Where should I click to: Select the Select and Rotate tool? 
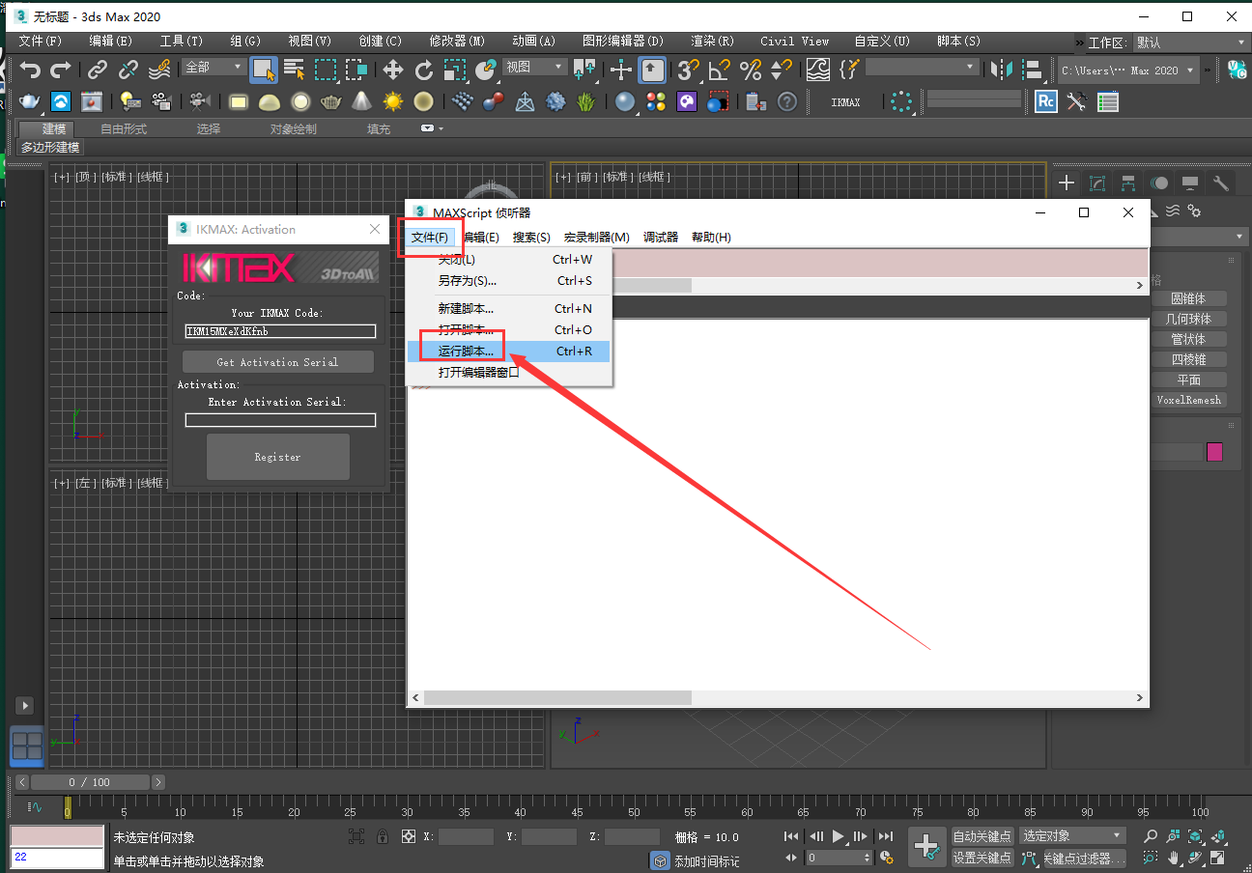pos(424,70)
